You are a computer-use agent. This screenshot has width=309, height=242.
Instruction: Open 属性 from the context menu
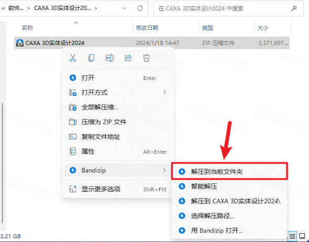click(118, 152)
